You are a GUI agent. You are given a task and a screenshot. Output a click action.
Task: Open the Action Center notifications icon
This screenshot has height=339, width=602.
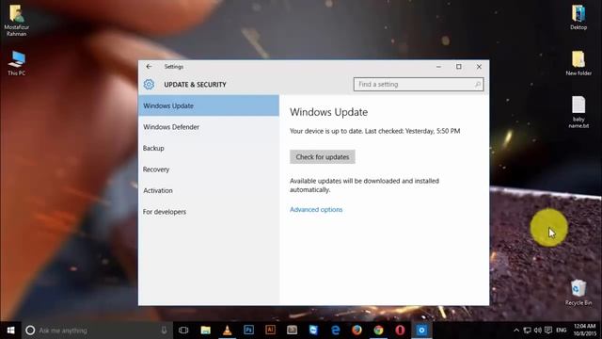point(548,331)
